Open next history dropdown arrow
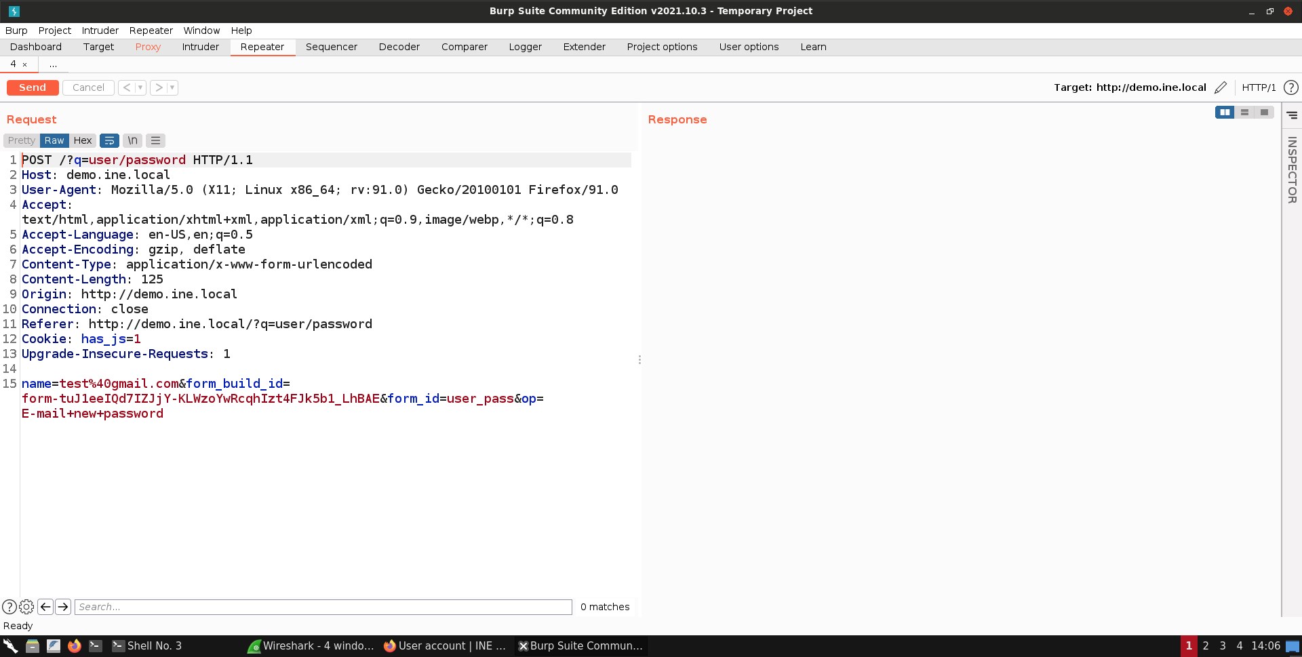 pyautogui.click(x=172, y=87)
